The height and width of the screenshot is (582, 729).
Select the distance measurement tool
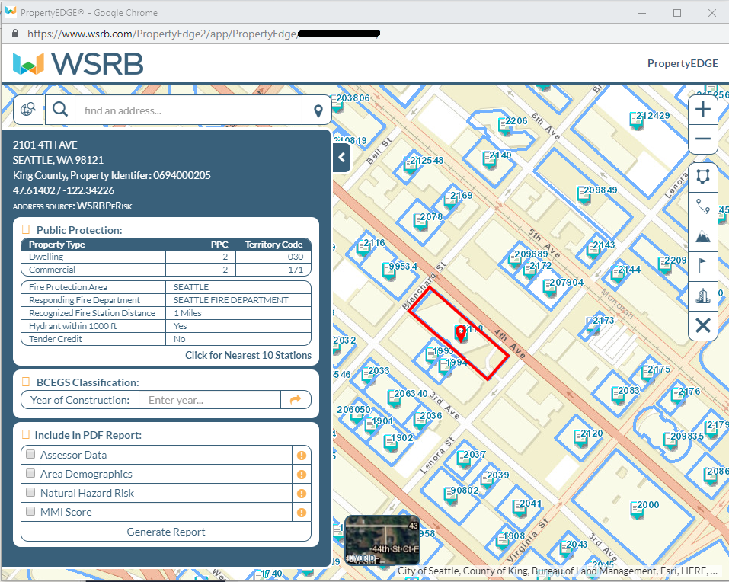702,206
